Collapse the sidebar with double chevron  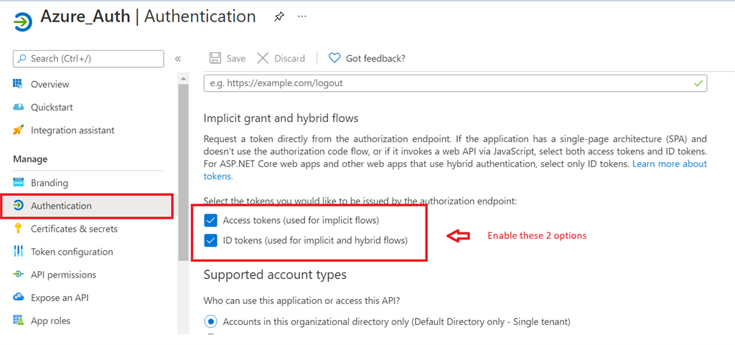click(x=178, y=59)
